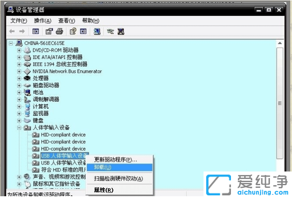Click the NVIDIA Network Bus Enumerator icon
The width and height of the screenshot is (292, 198).
coord(27,71)
